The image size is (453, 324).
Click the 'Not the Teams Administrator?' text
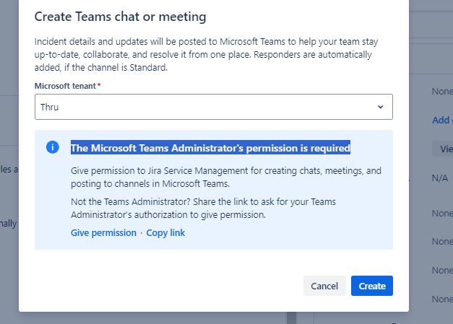pos(204,208)
